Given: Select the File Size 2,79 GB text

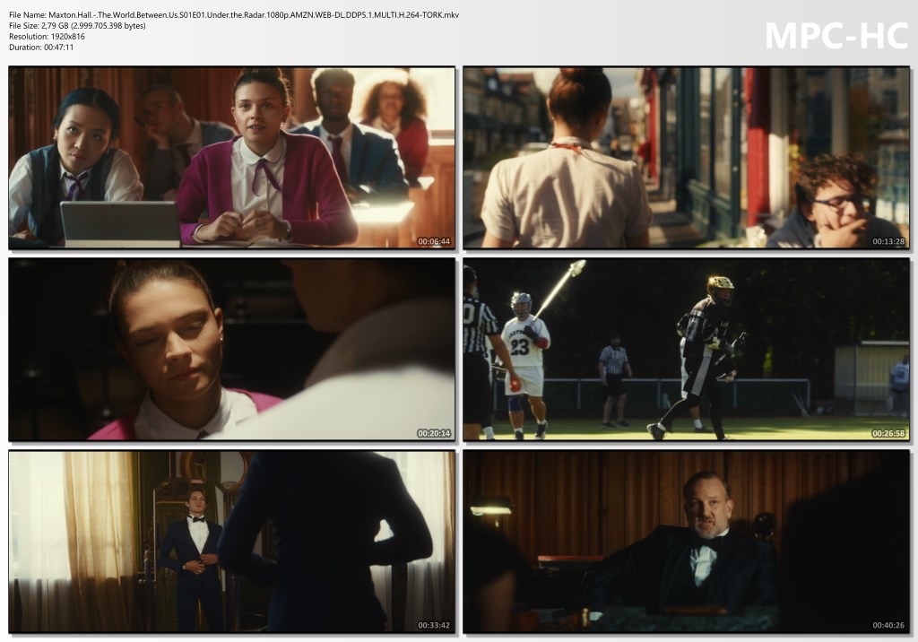Looking at the screenshot, I should pos(77,26).
